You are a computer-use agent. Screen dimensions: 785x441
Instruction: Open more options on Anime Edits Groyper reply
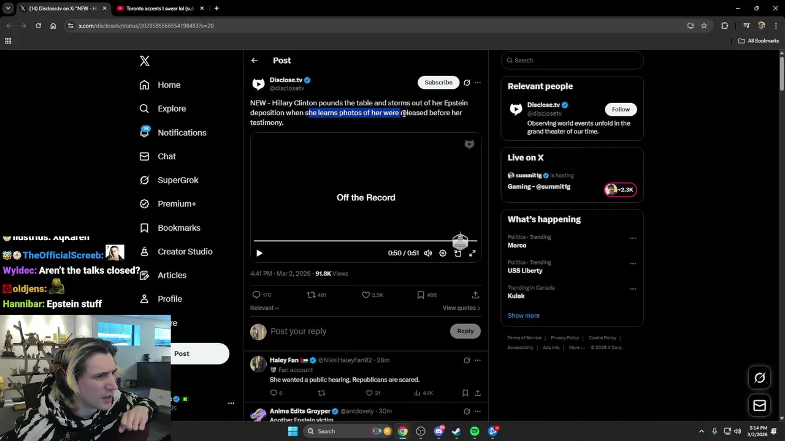pyautogui.click(x=478, y=411)
